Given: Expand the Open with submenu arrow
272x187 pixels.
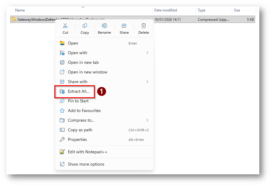Looking at the screenshot, I should pyautogui.click(x=147, y=53).
